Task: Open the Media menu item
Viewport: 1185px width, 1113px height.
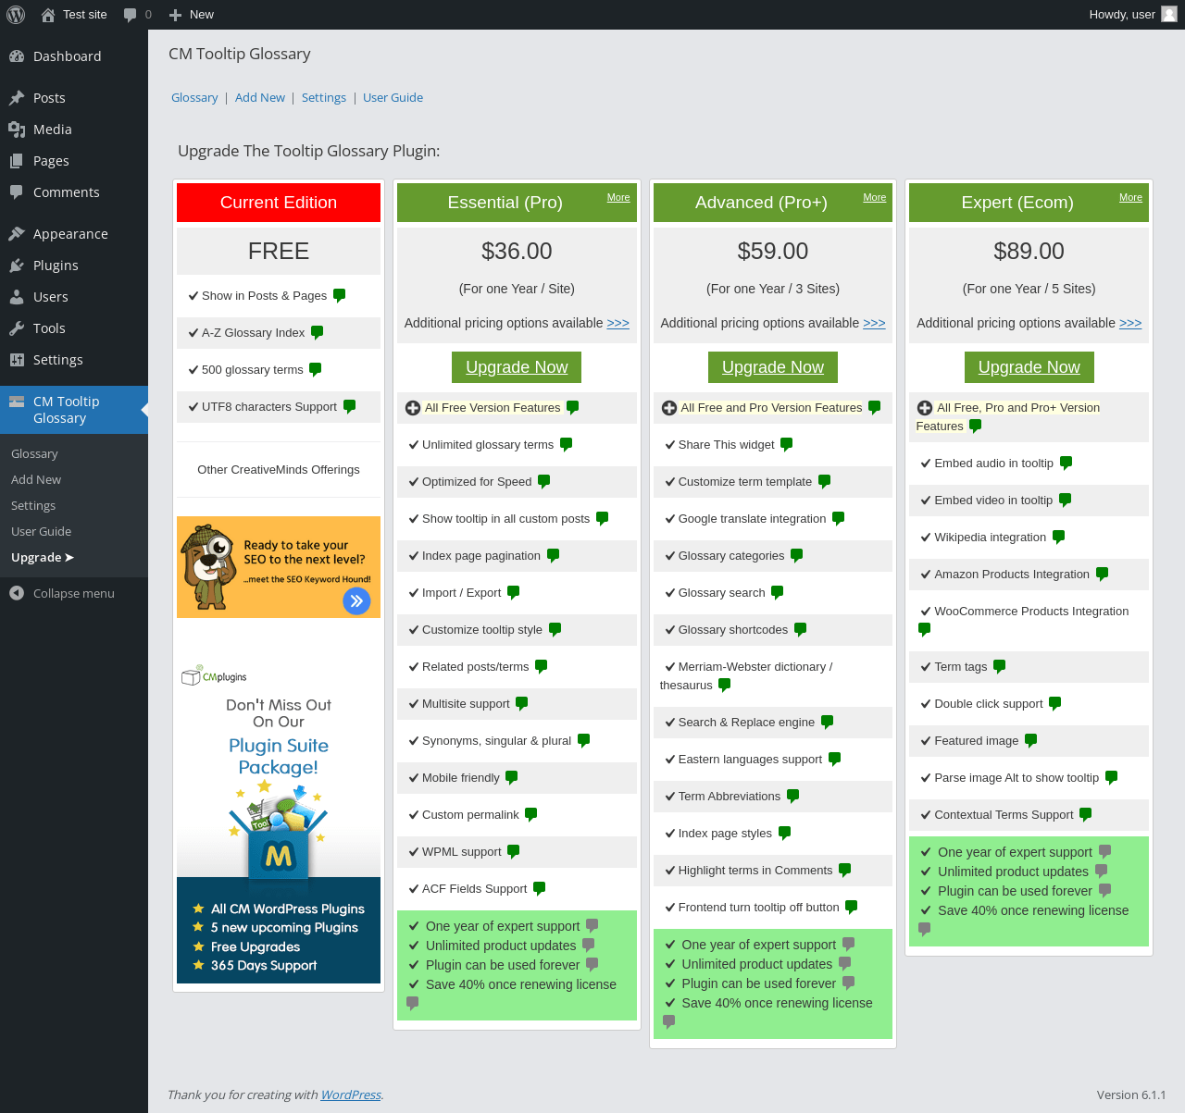Action: [x=74, y=130]
